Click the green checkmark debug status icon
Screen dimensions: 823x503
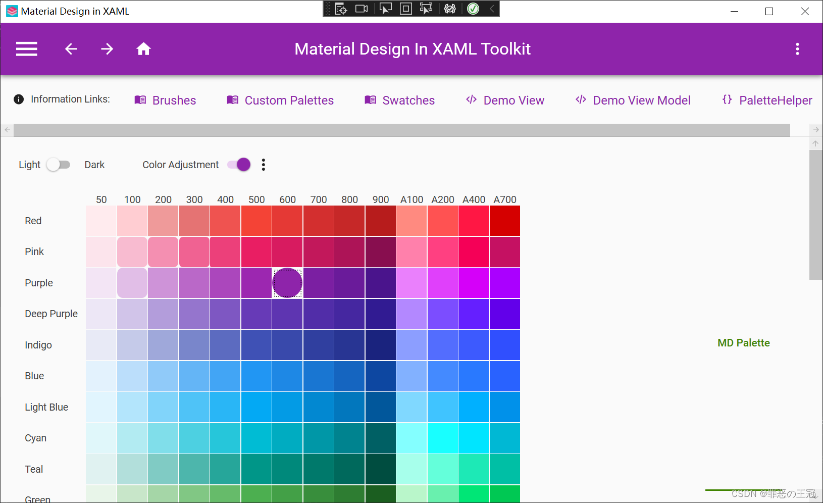pyautogui.click(x=473, y=9)
